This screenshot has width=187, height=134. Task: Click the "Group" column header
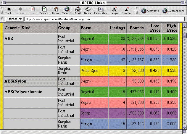click(x=69, y=28)
